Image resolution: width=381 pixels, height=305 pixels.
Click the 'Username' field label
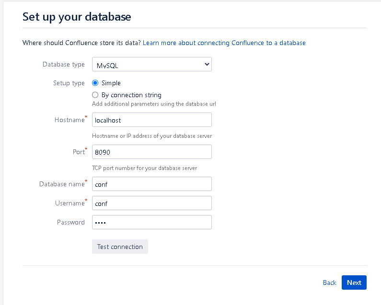[x=70, y=203]
